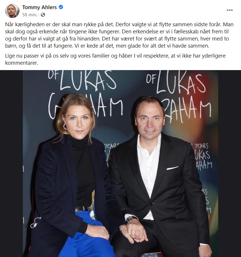241x257 pixels.
Task: Click the dark left margin beside the photo
Action: (x=11, y=164)
